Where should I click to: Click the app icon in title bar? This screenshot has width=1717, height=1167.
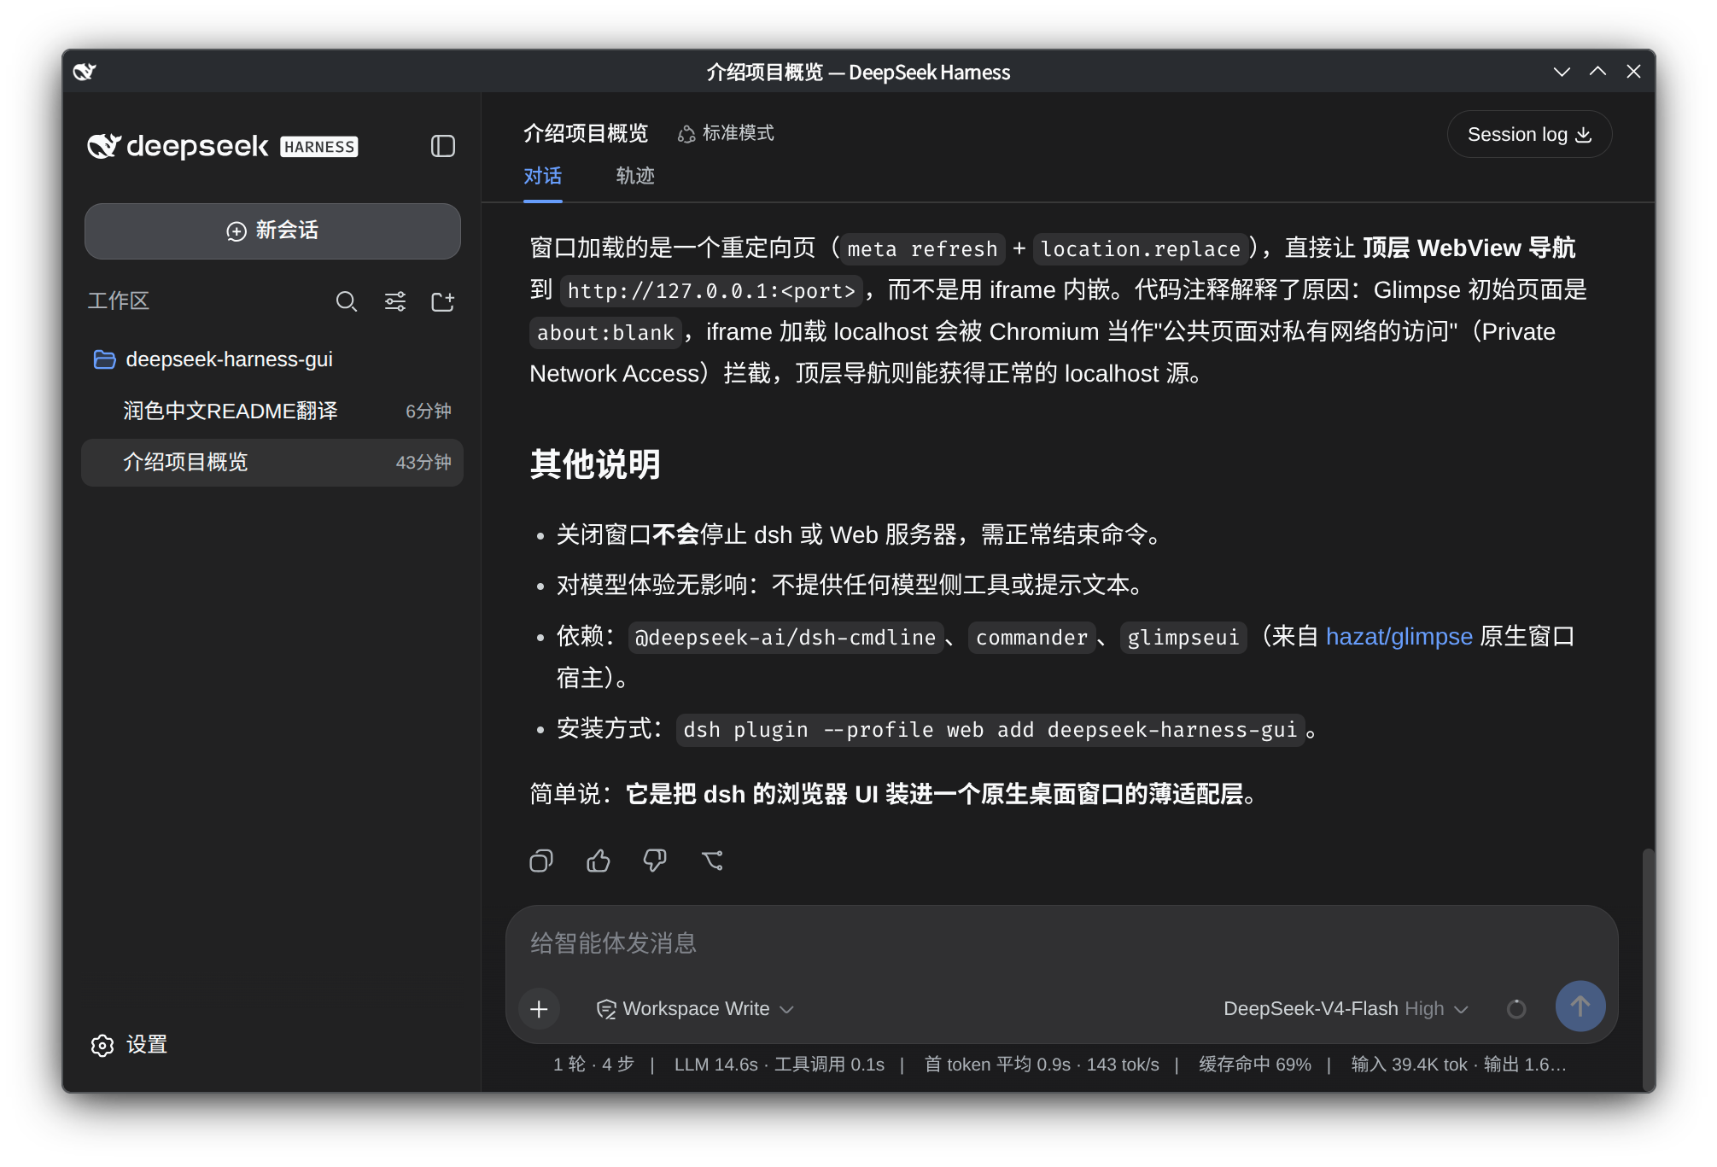85,72
